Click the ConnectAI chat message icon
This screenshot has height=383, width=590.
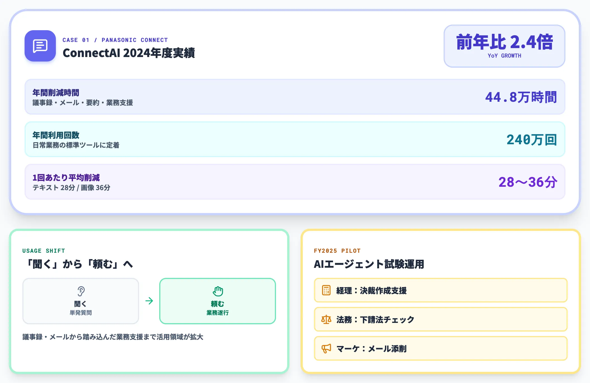click(40, 46)
